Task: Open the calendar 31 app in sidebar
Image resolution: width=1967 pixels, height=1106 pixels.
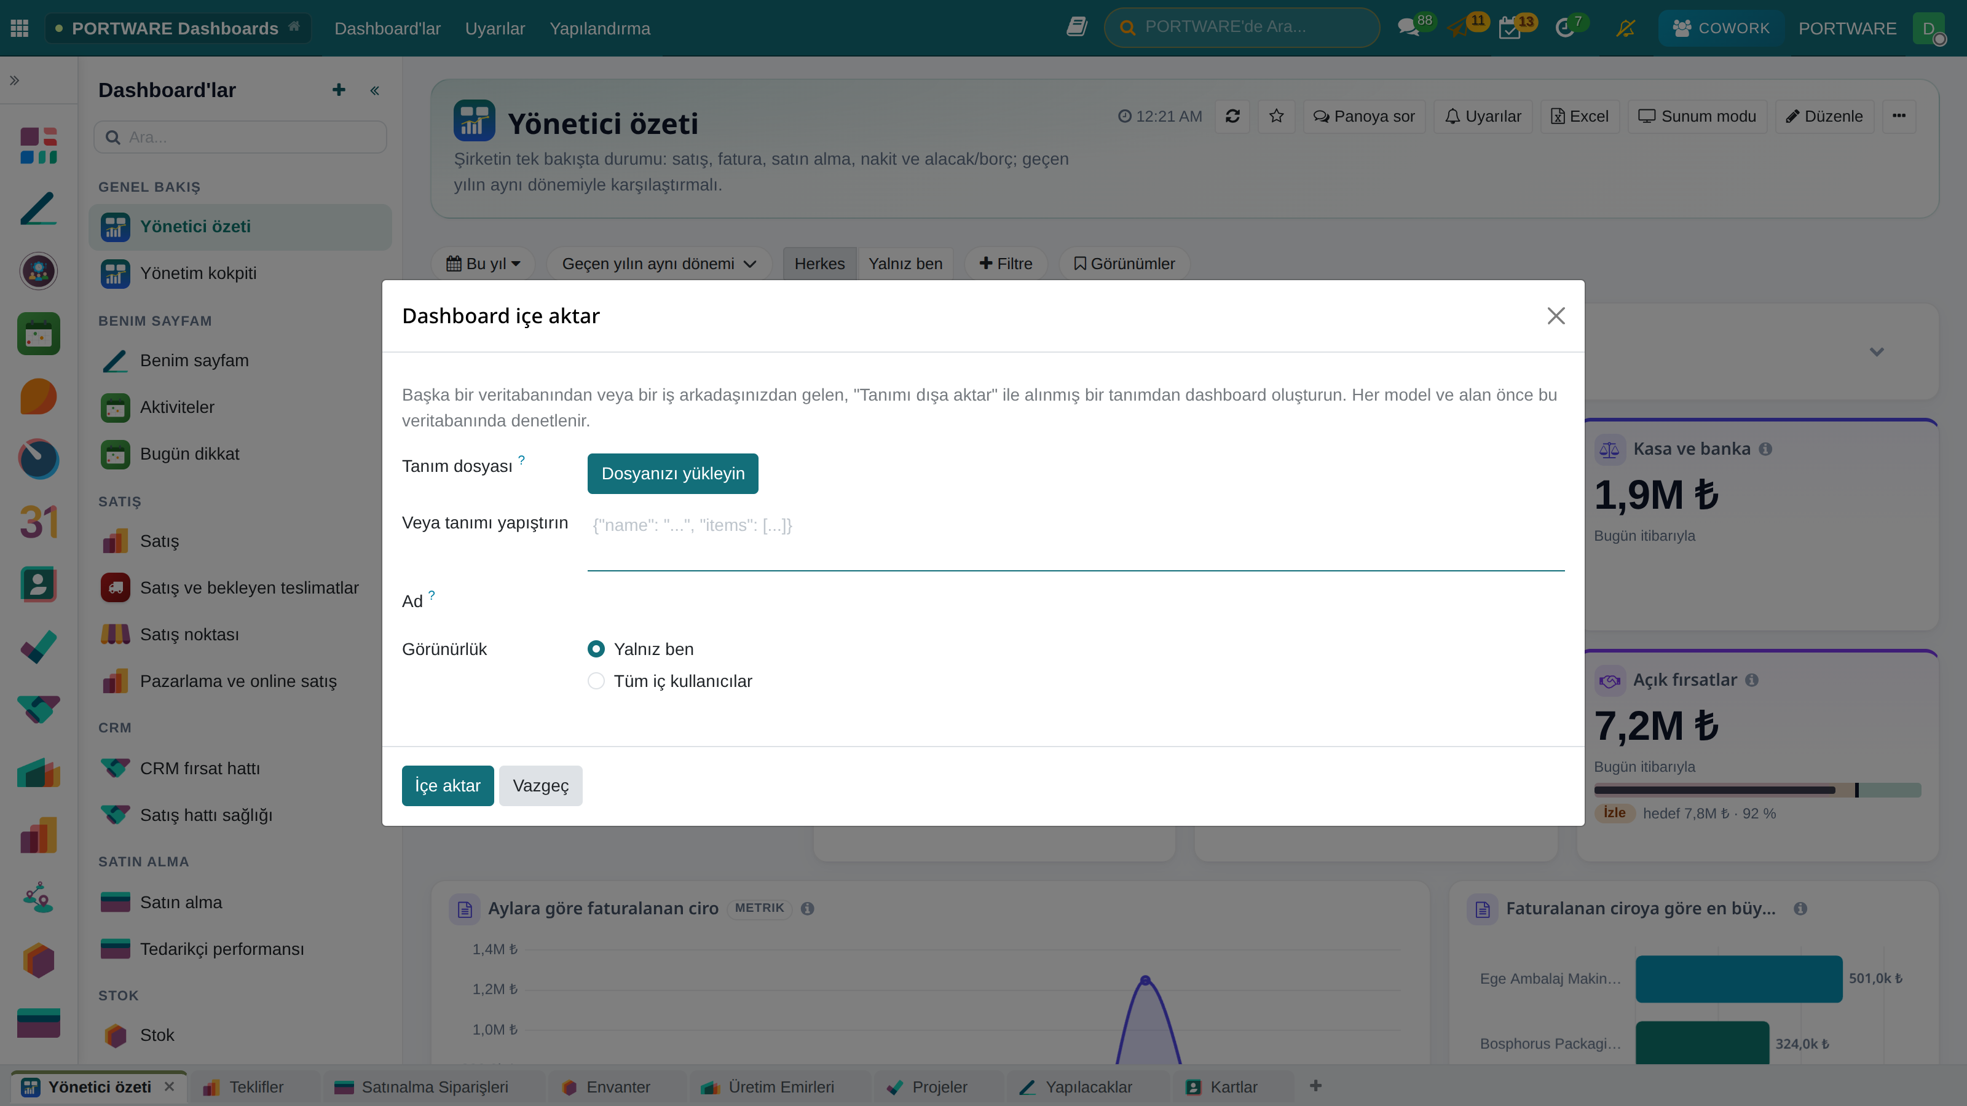Action: coord(38,522)
